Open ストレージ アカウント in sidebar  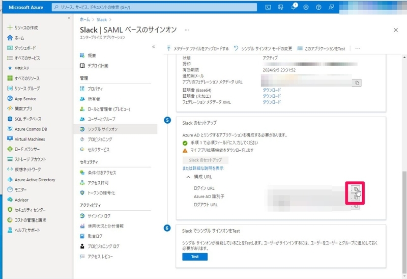tap(26, 159)
